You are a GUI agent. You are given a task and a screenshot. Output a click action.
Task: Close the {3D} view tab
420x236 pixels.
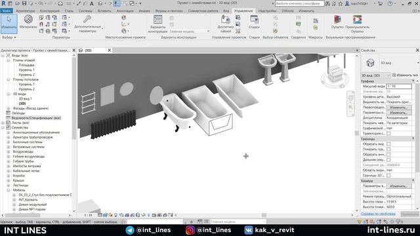110,50
